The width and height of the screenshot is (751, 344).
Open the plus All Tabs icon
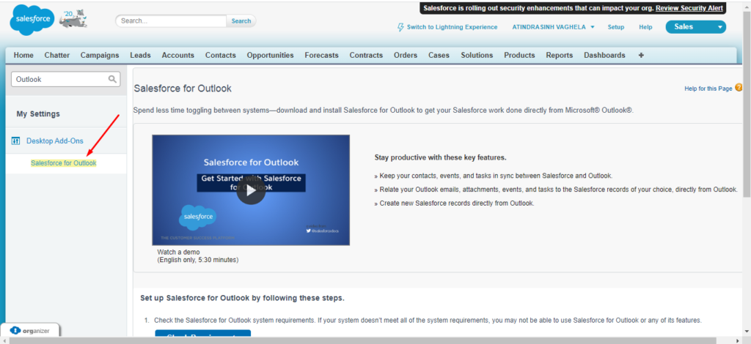click(x=641, y=56)
